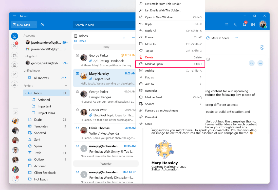The height and width of the screenshot is (190, 278).
Task: Open the Tasks icon in sidebar
Action: coord(14,65)
